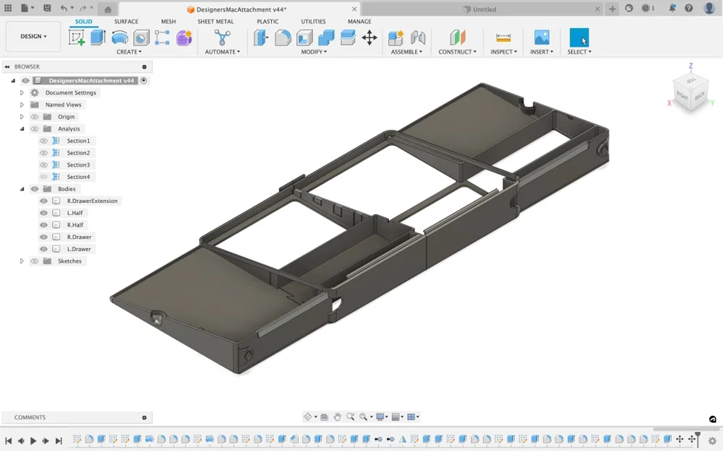This screenshot has height=451, width=723.
Task: Select the Fillet tool
Action: (283, 38)
